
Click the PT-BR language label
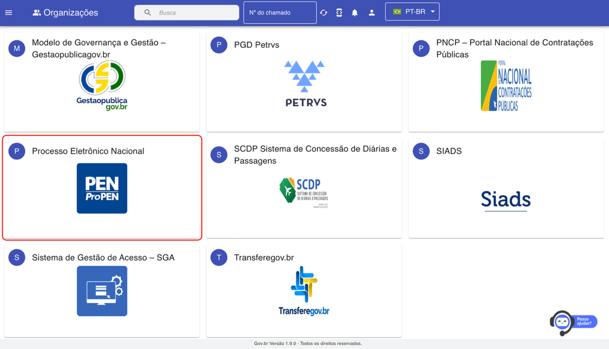(415, 12)
